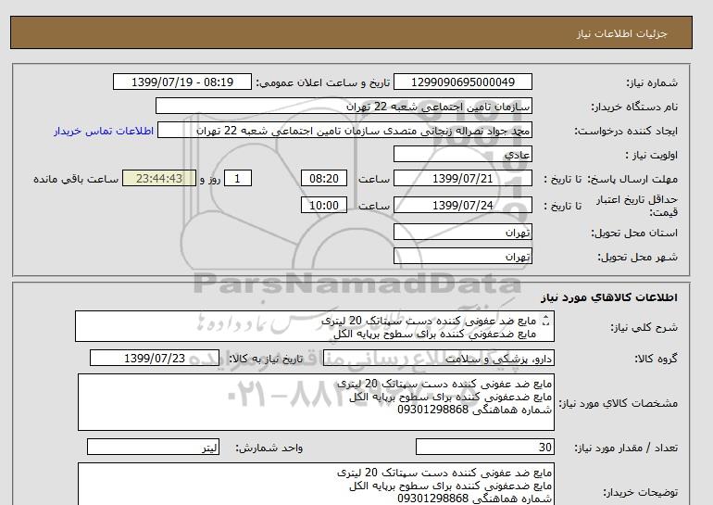Click the label ایجاد کننده درخواست
The width and height of the screenshot is (713, 505).
pyautogui.click(x=626, y=131)
